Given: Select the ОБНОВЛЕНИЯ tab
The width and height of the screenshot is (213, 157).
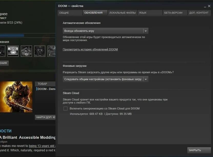Looking at the screenshot, I should tap(95, 13).
